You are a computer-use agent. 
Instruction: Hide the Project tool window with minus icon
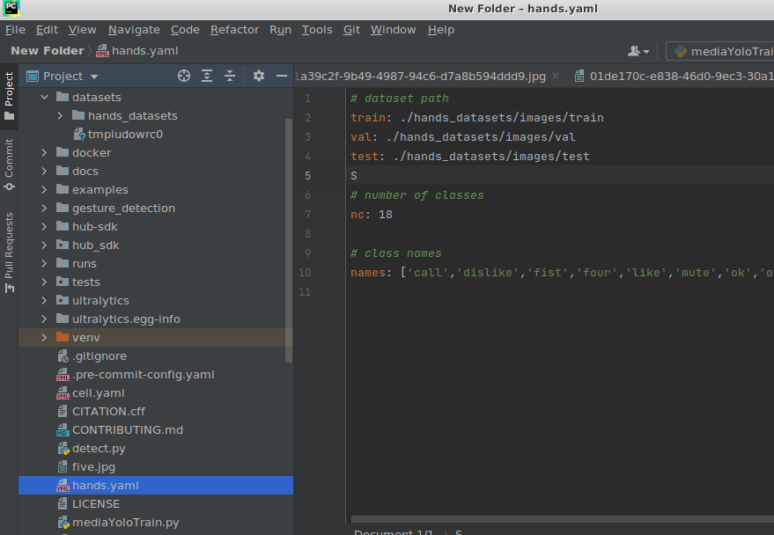pyautogui.click(x=282, y=76)
